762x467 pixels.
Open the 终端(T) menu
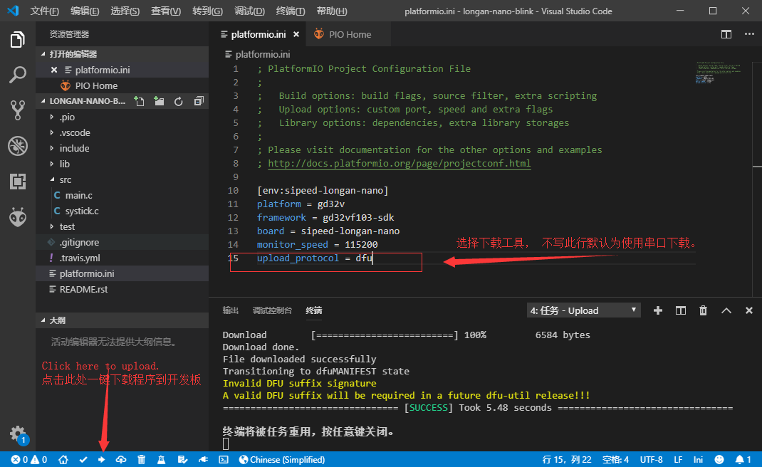[291, 11]
